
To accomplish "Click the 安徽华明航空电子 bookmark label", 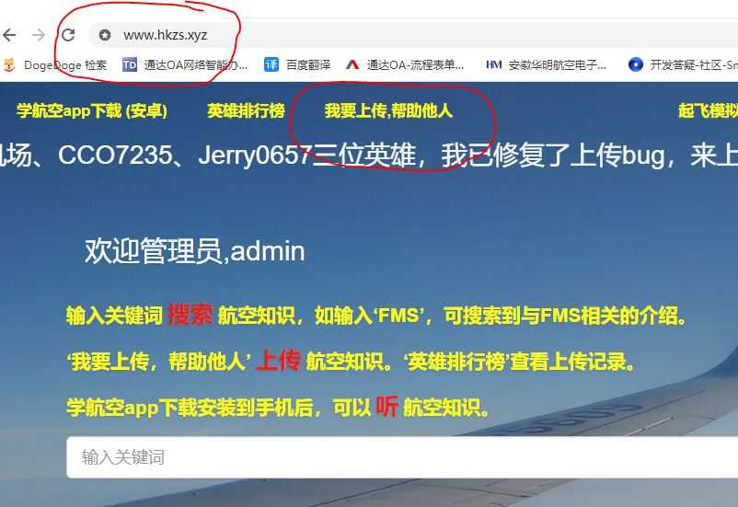I will tap(558, 65).
